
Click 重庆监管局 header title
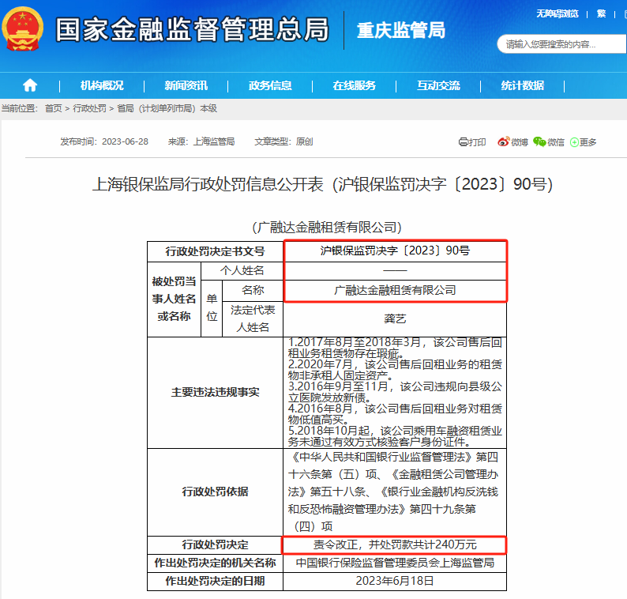400,31
